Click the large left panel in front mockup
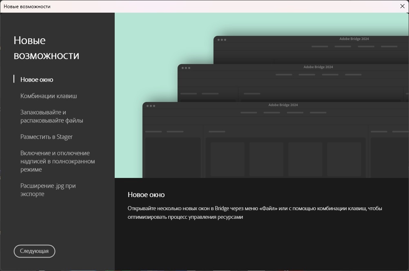This screenshot has width=409, height=271. tap(173, 158)
